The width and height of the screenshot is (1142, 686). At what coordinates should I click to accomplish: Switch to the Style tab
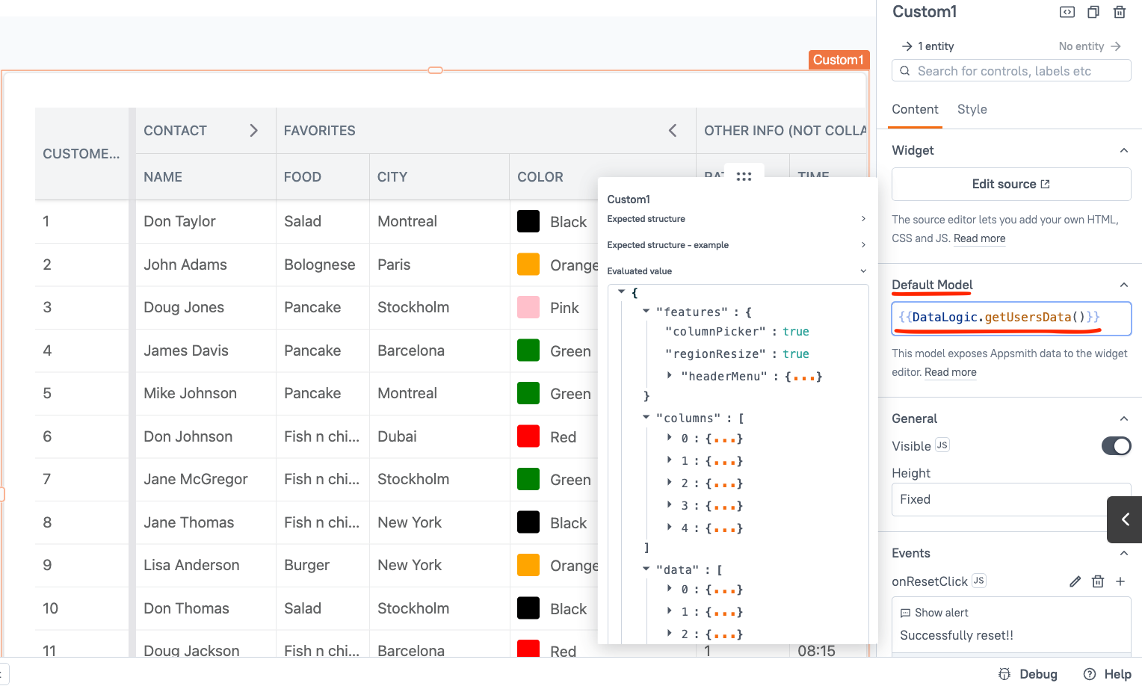click(972, 109)
